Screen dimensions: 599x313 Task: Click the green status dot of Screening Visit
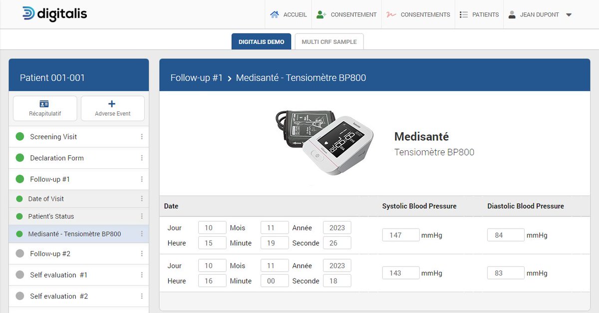(x=20, y=137)
